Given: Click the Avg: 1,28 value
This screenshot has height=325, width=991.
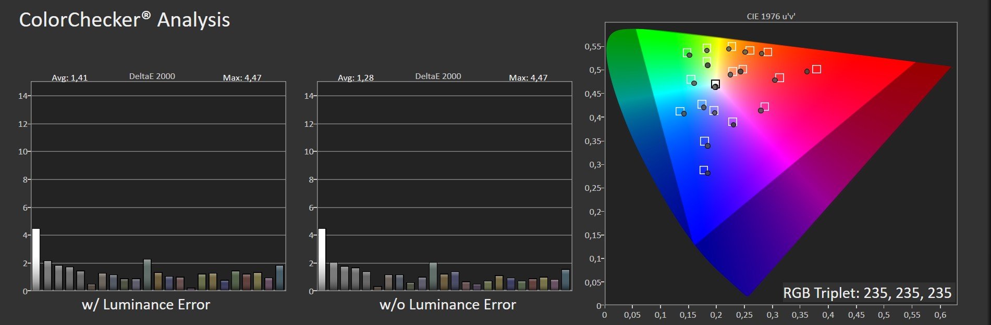Looking at the screenshot, I should tap(356, 78).
